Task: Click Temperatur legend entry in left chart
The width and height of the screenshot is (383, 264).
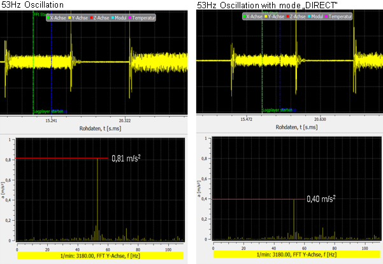Action: (142, 18)
